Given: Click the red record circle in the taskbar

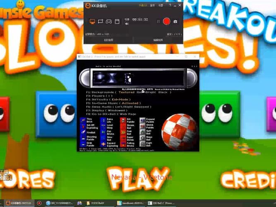Looking at the screenshot, I should pyautogui.click(x=39, y=203).
